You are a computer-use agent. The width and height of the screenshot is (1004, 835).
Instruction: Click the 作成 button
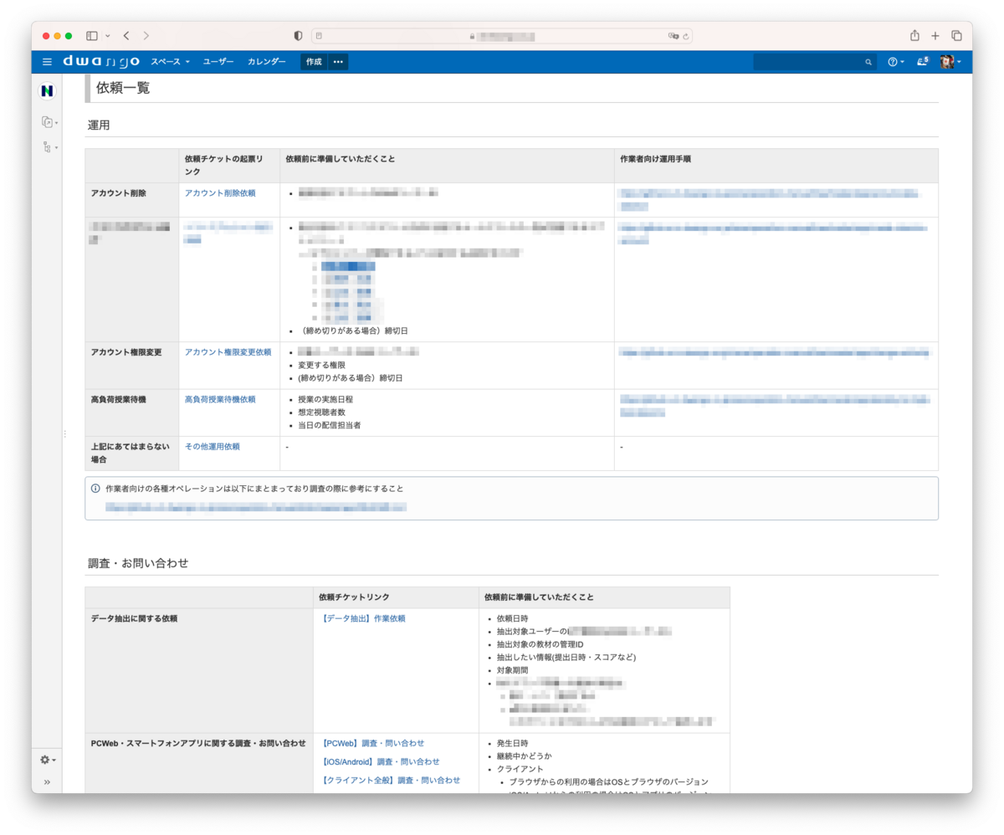pos(314,62)
